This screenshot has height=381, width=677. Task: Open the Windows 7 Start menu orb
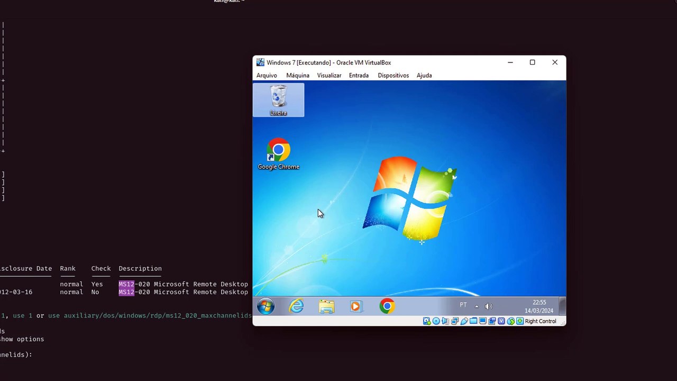[266, 306]
